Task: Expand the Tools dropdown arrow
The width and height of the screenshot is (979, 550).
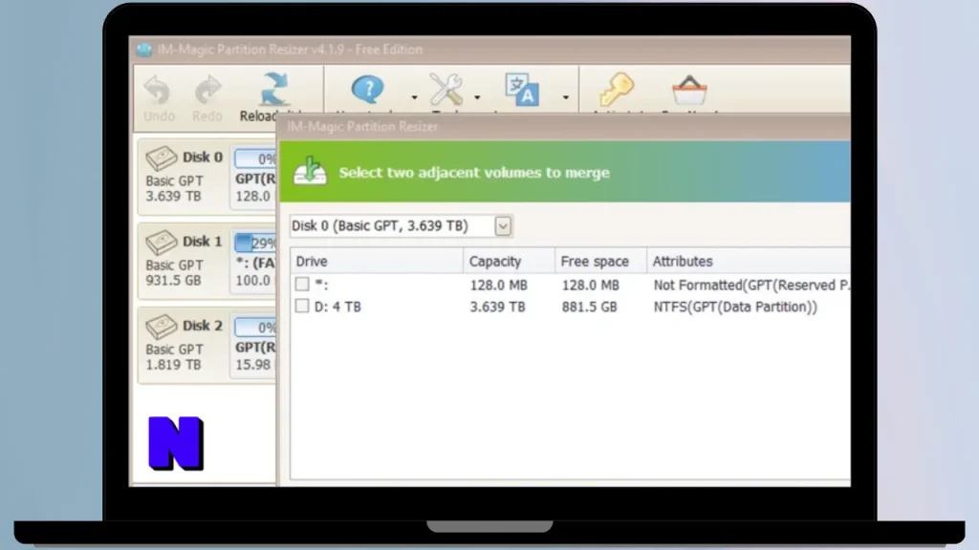Action: tap(478, 97)
